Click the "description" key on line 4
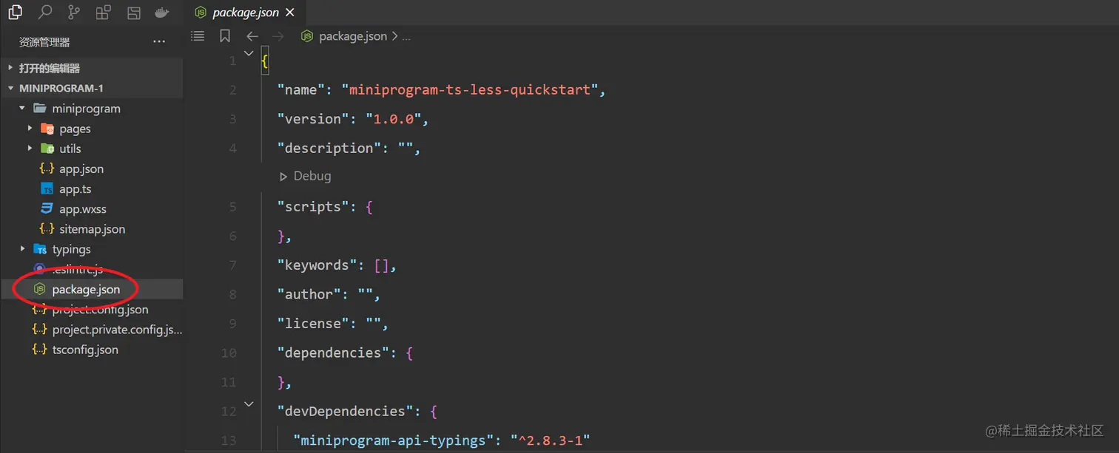Image resolution: width=1119 pixels, height=453 pixels. [330, 148]
